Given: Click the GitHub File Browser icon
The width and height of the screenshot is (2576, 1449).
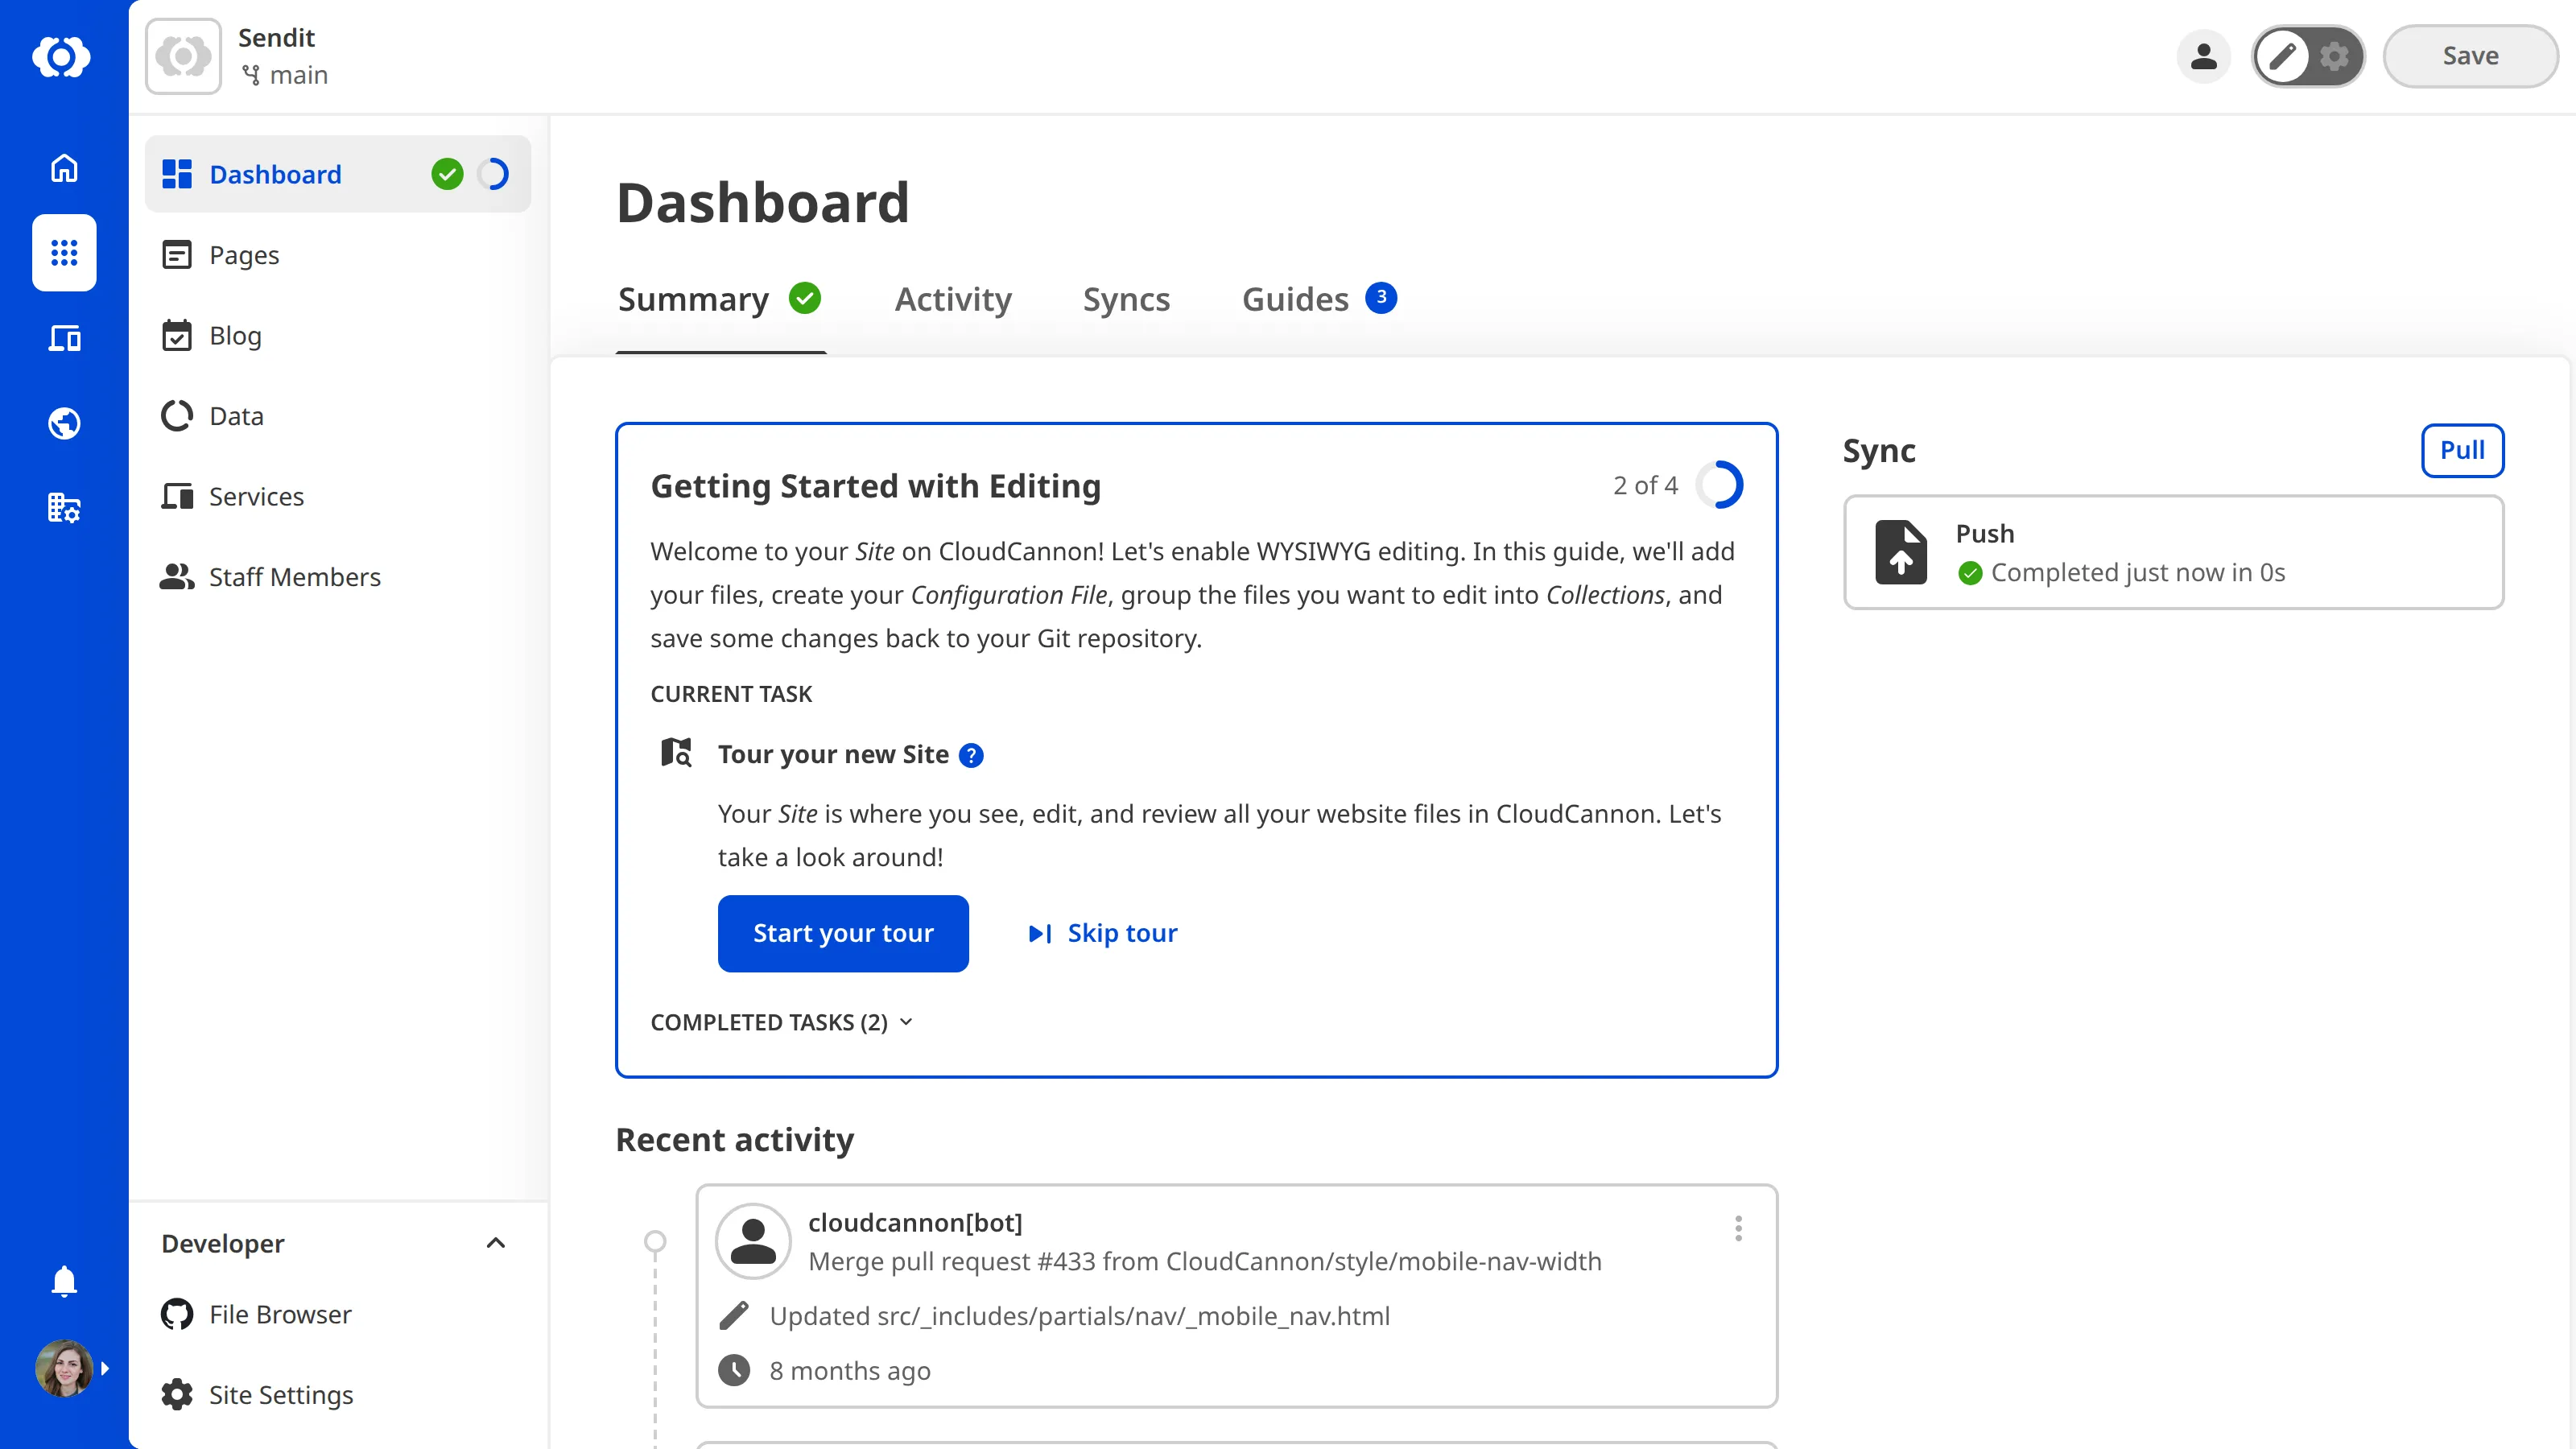Looking at the screenshot, I should 177,1314.
